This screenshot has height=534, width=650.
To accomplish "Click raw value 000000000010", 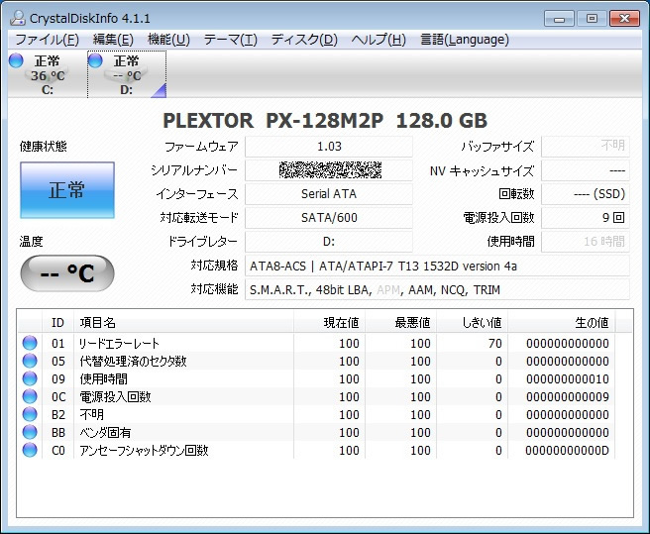I will tap(568, 378).
